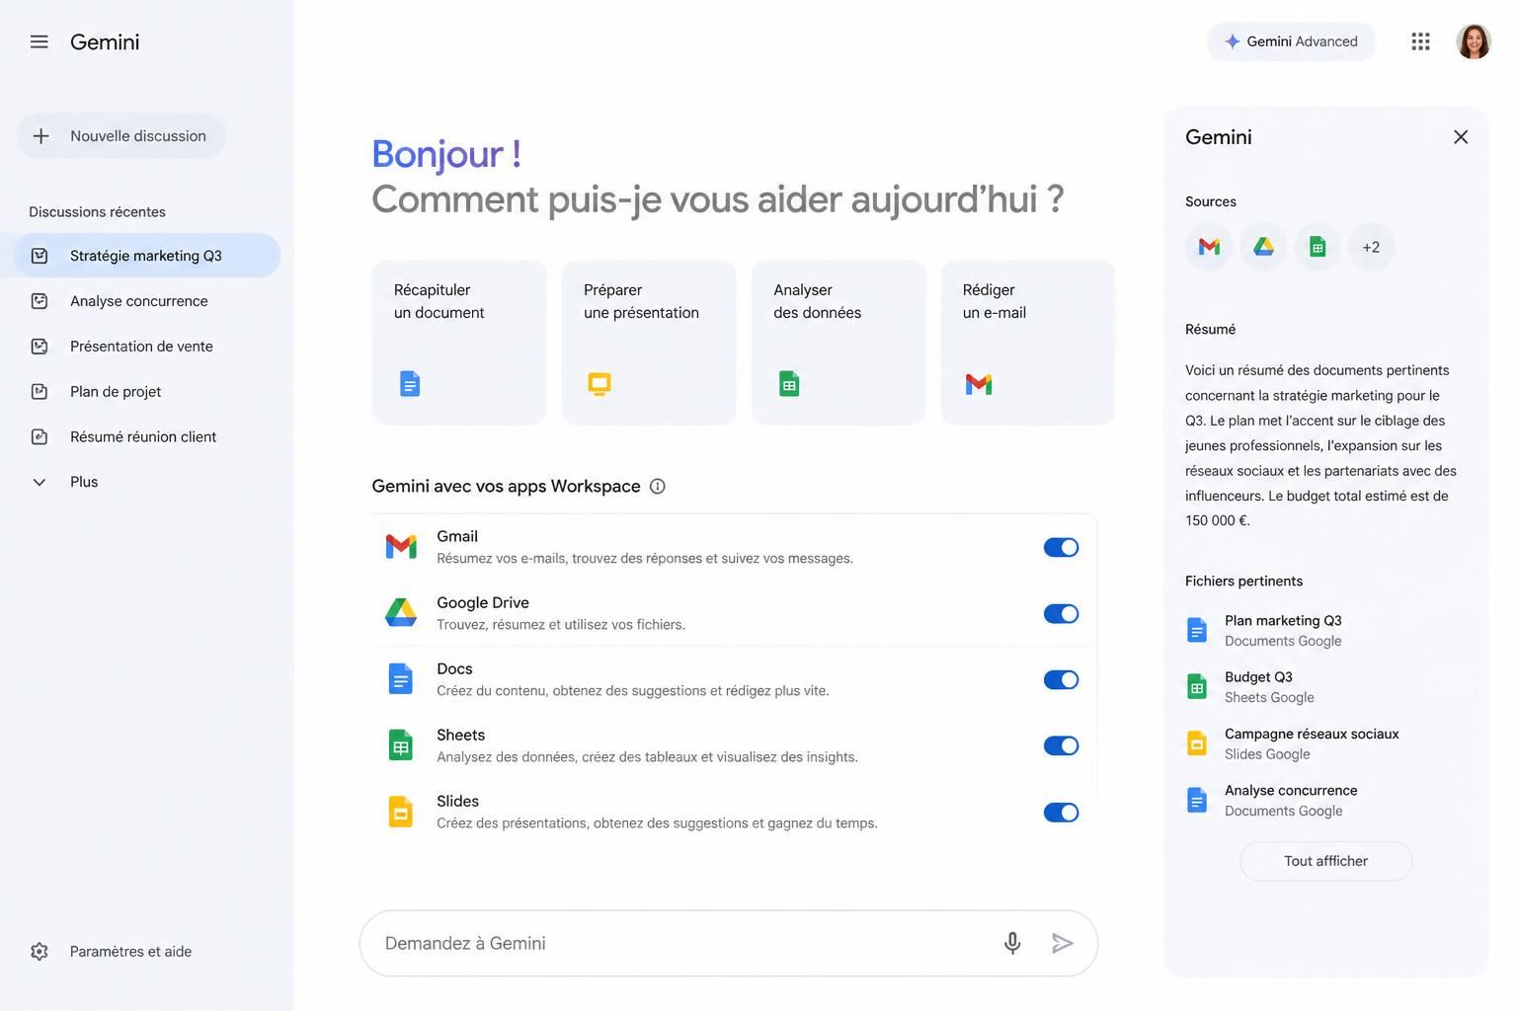Open the Analyse concurrence file in side panel
The image size is (1517, 1011).
[x=1291, y=790]
